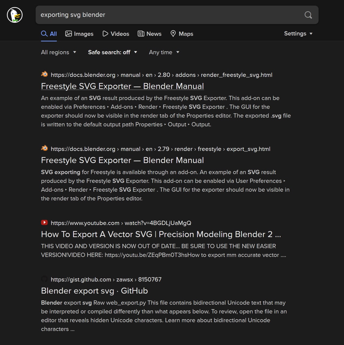Click snippet 'Blender export svg Raw web_export.py'
The height and width of the screenshot is (345, 344).
click(x=164, y=316)
